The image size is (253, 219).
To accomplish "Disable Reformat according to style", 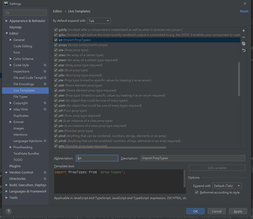I will point(196,192).
